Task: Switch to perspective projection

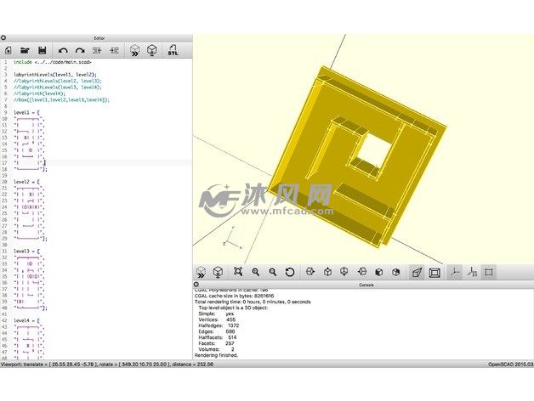Action: (417, 272)
